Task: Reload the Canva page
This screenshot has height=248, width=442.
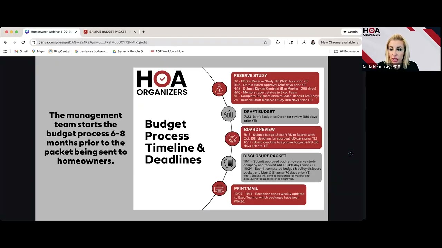Action: click(23, 42)
